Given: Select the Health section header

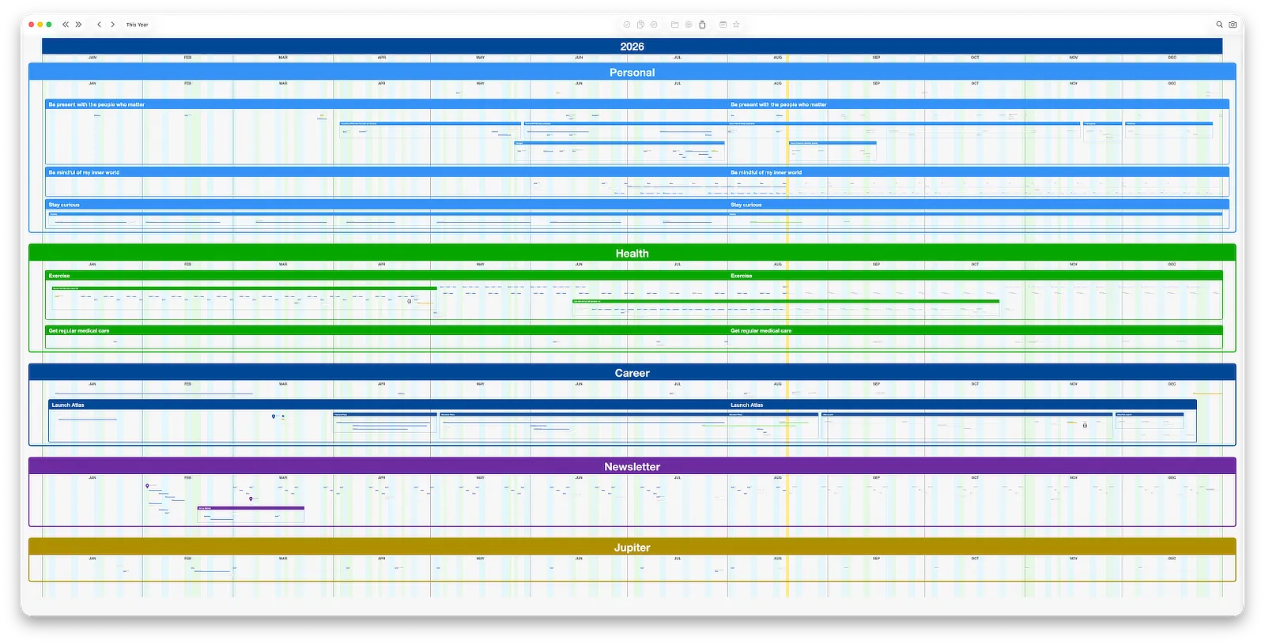Looking at the screenshot, I should [x=632, y=253].
